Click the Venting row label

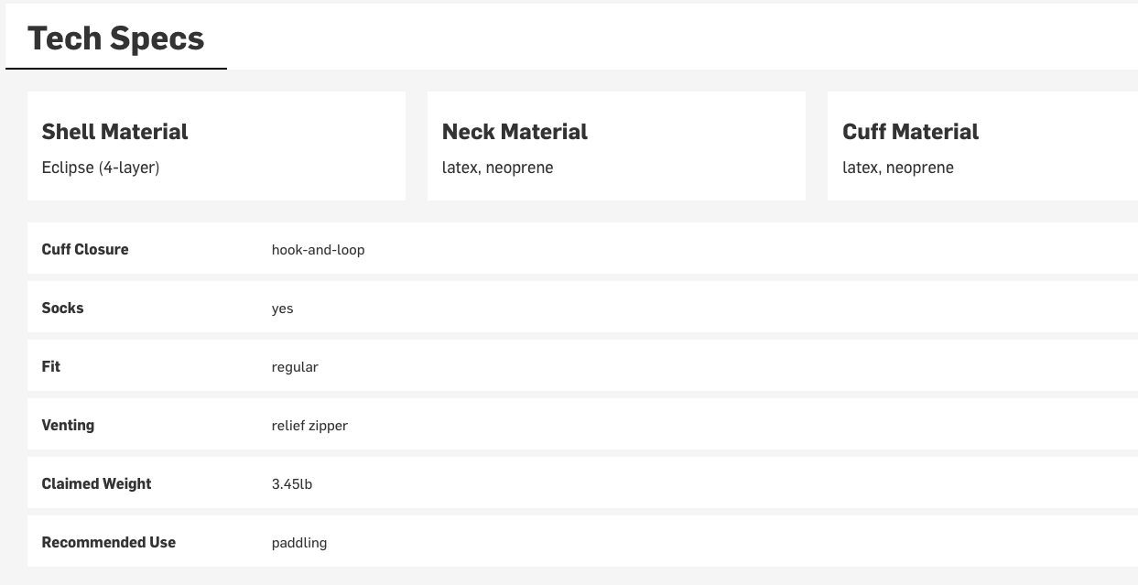[68, 425]
